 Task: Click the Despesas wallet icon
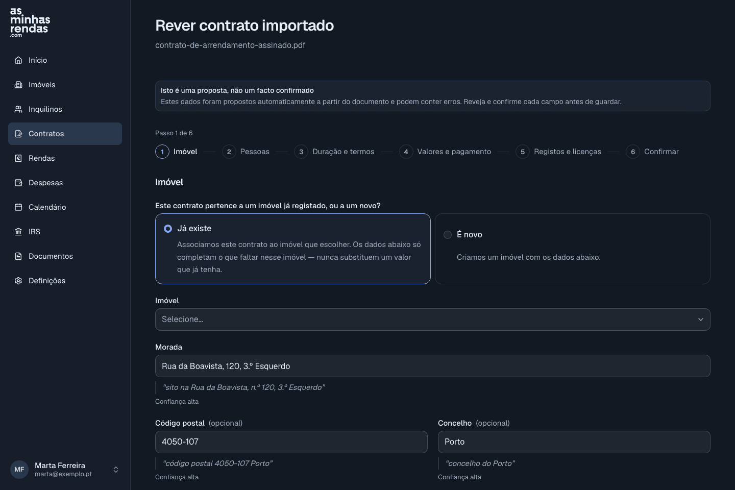click(18, 183)
